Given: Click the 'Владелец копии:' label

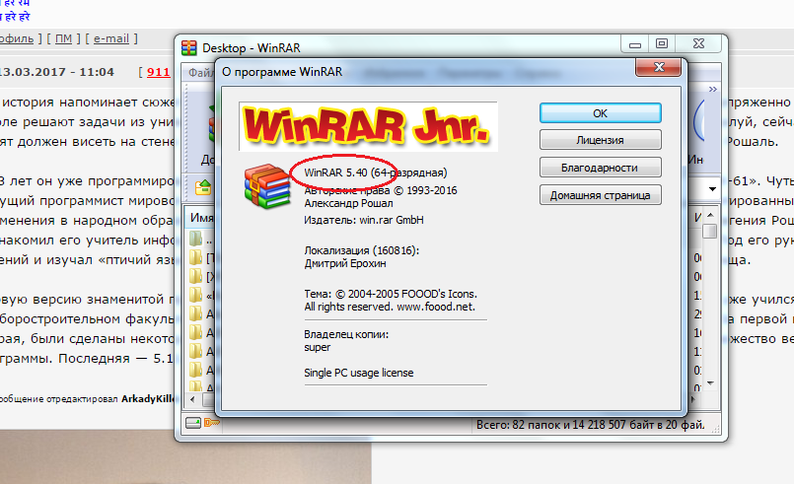Looking at the screenshot, I should [346, 334].
